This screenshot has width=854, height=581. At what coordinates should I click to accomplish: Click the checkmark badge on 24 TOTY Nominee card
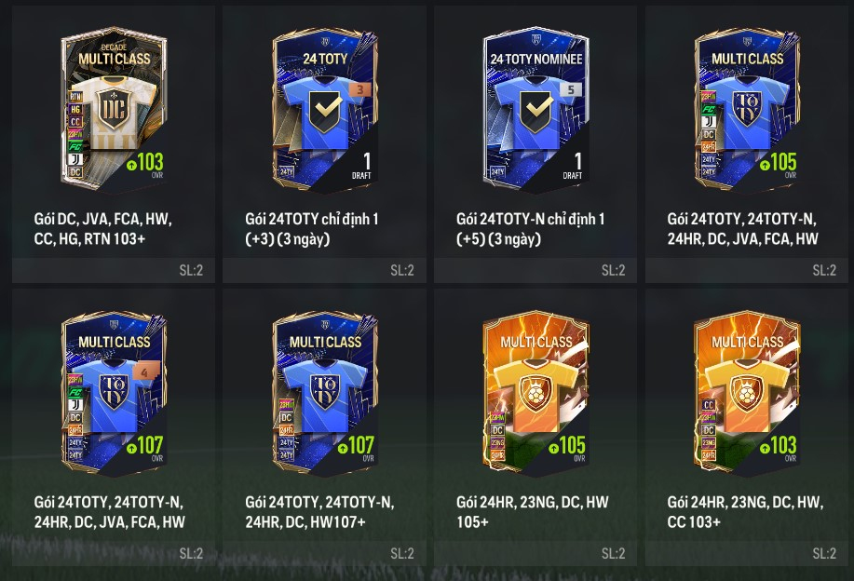coord(536,111)
